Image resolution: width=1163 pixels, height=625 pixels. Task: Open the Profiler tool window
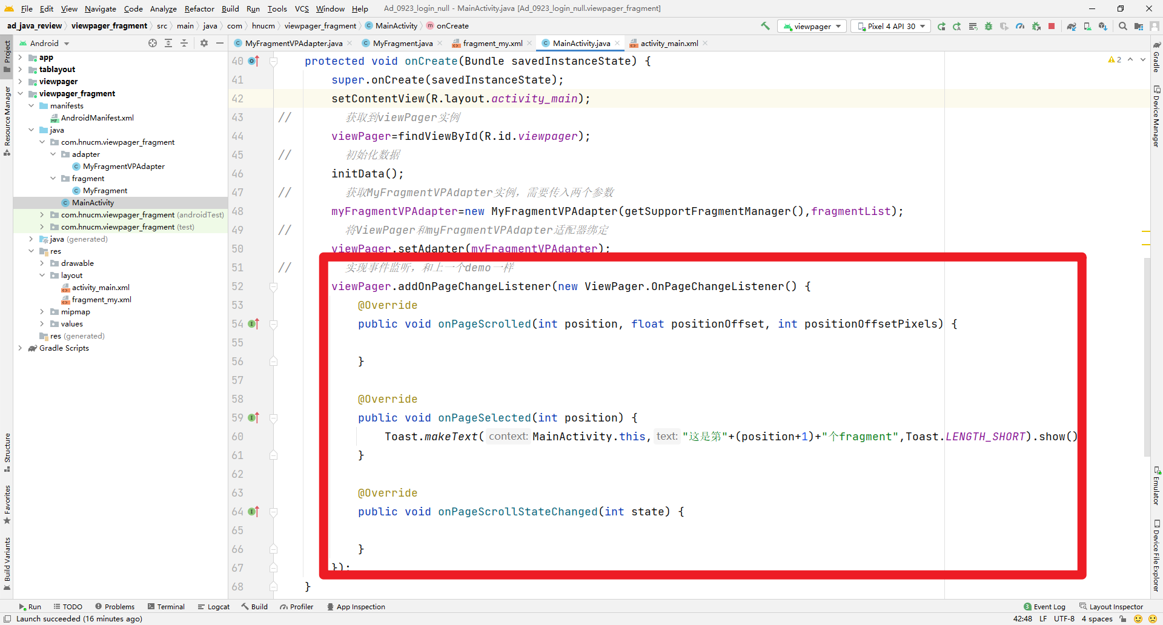point(297,606)
